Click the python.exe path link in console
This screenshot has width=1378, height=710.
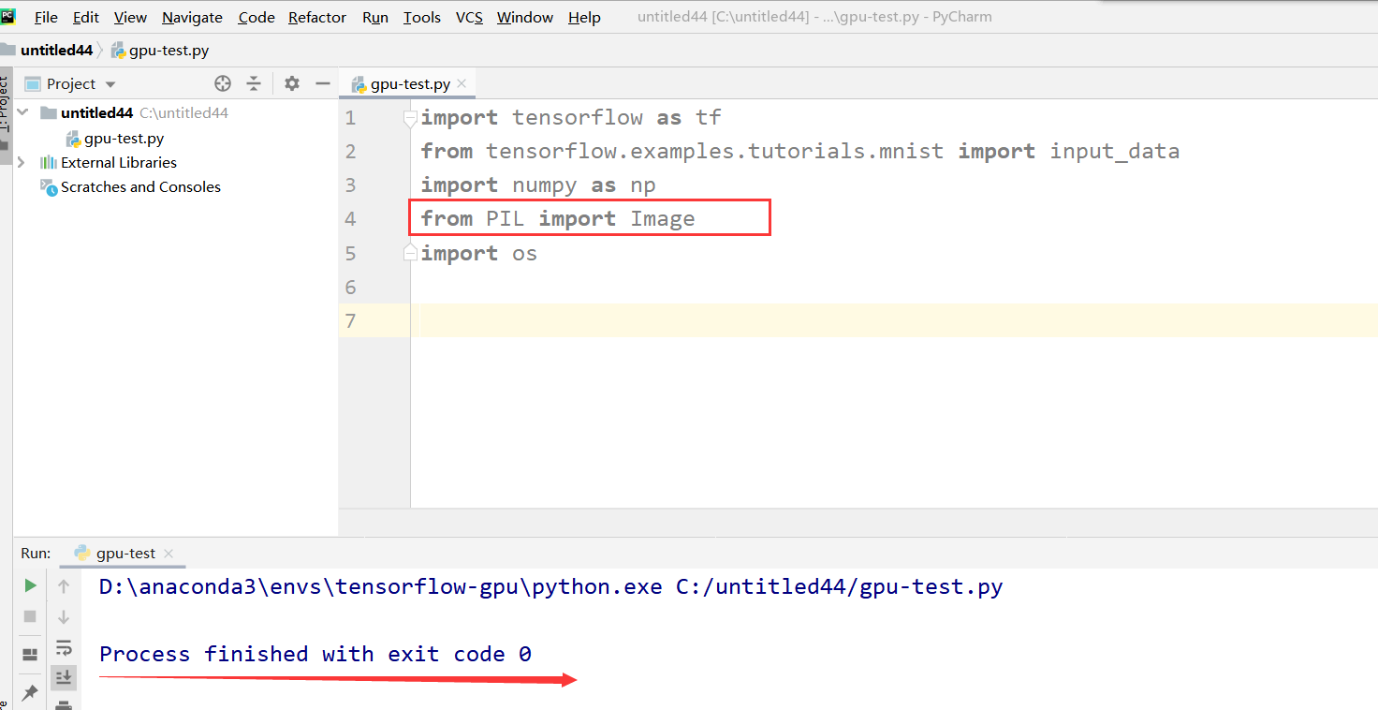(374, 586)
